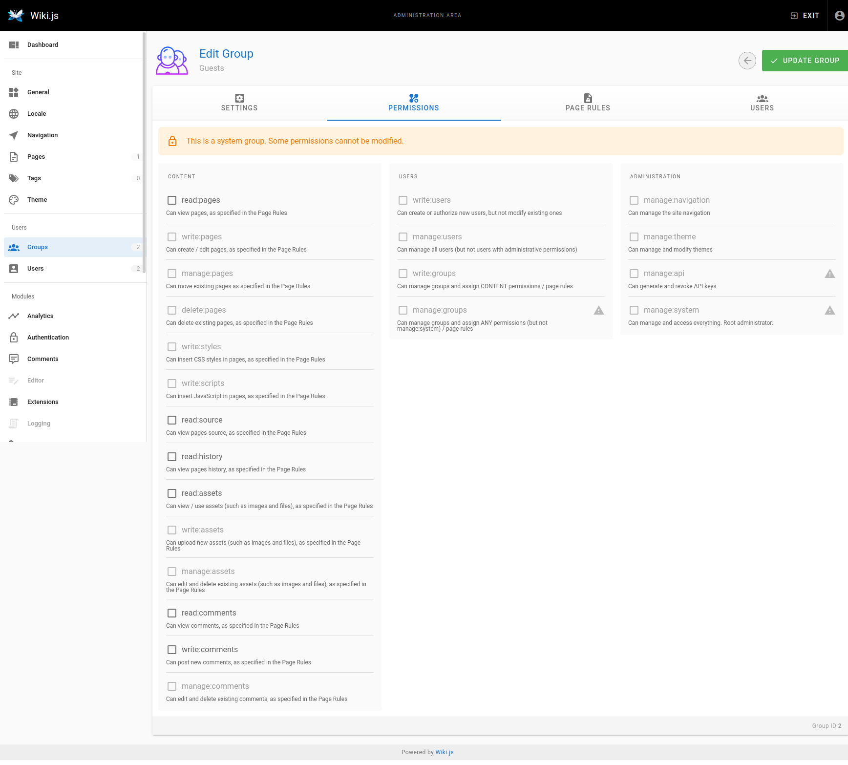Click the Exit button
The width and height of the screenshot is (848, 765).
[805, 16]
